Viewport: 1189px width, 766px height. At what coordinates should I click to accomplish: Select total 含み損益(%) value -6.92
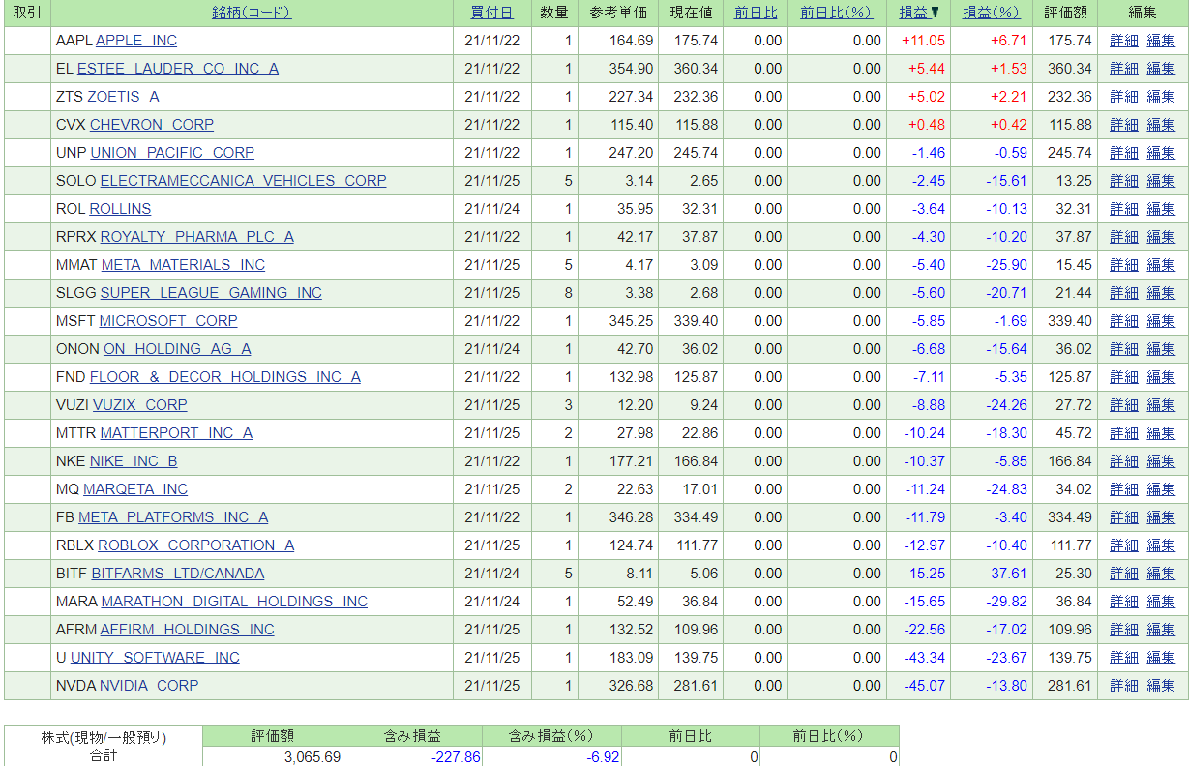(x=603, y=757)
